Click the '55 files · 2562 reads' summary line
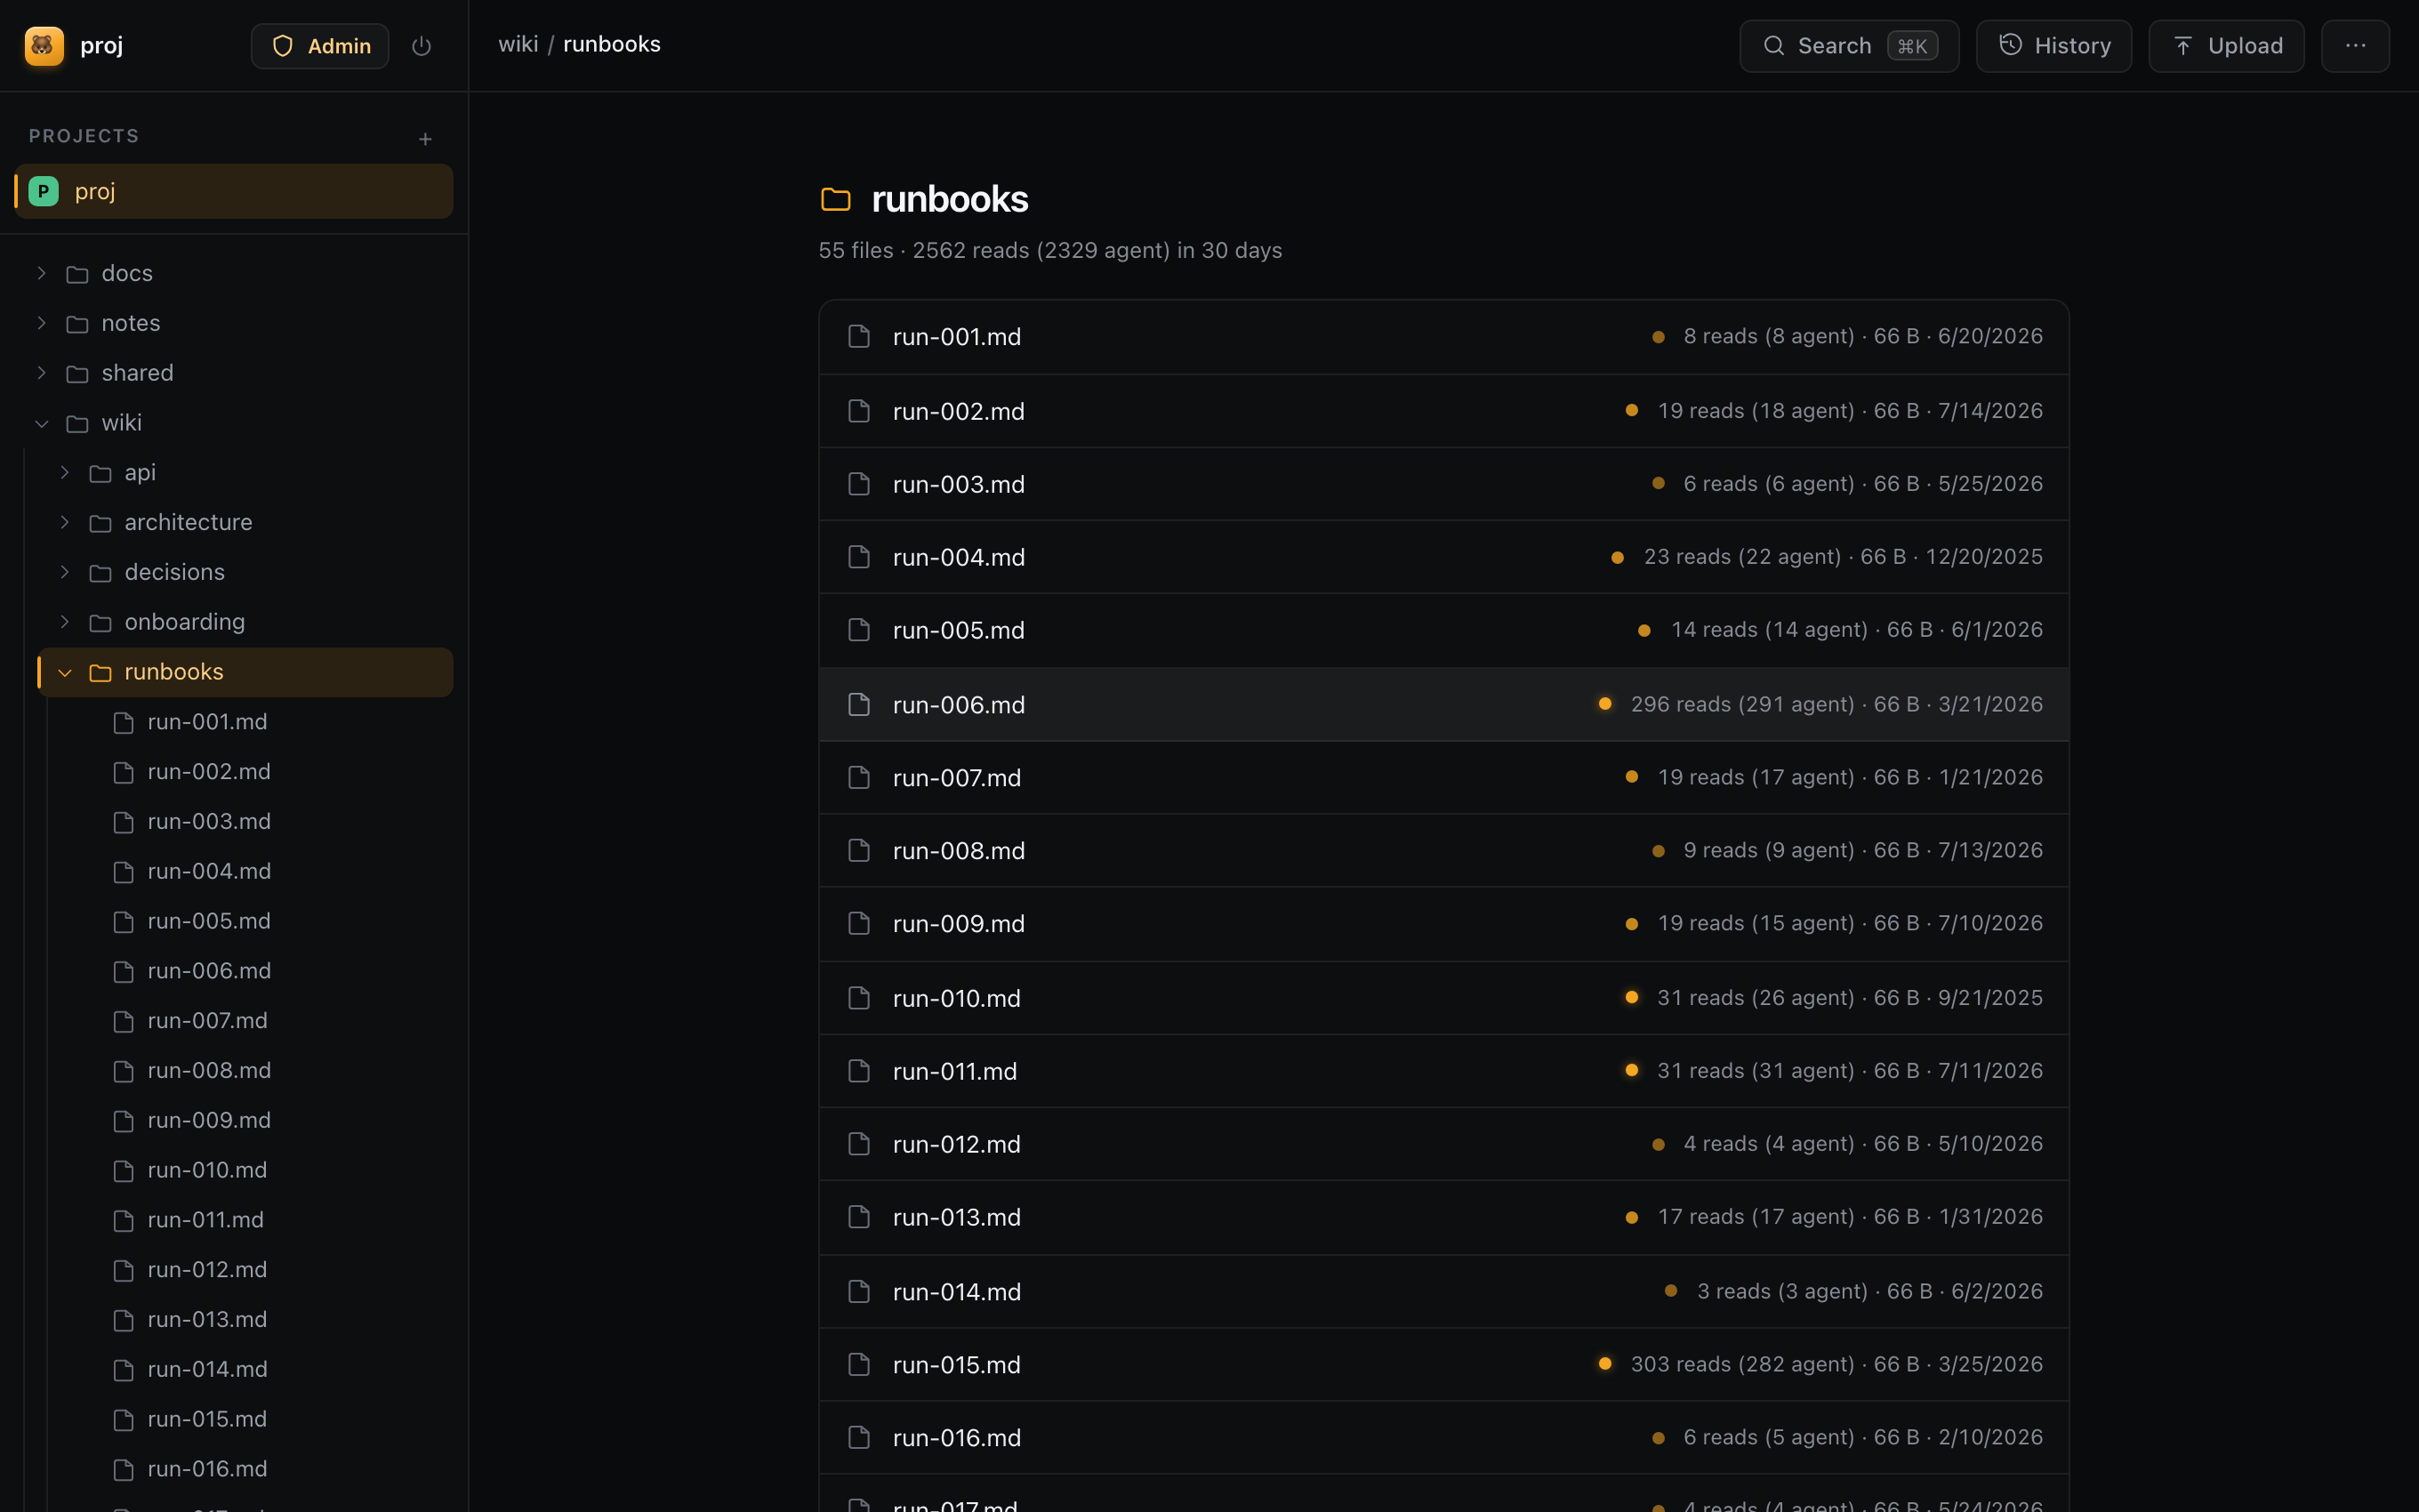 (x=1050, y=250)
